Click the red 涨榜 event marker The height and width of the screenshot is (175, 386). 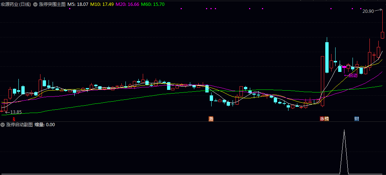click(x=324, y=119)
